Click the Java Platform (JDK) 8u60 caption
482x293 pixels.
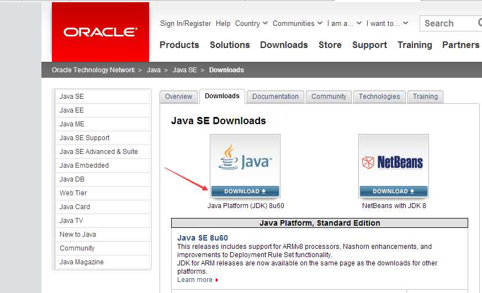coord(246,206)
